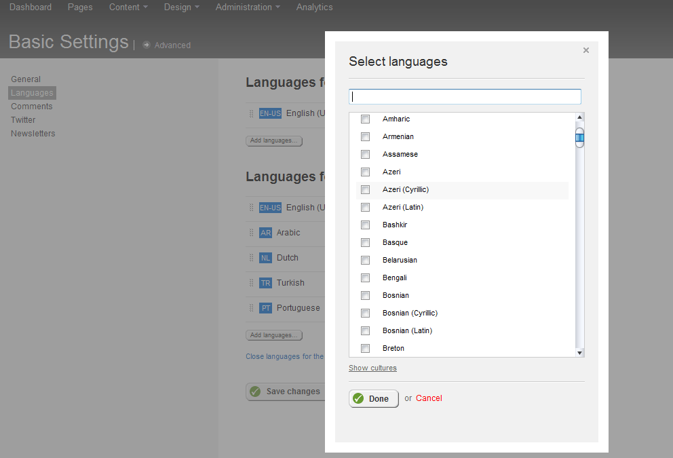Click the NL badge next to Dutch
673x458 pixels.
tap(265, 257)
